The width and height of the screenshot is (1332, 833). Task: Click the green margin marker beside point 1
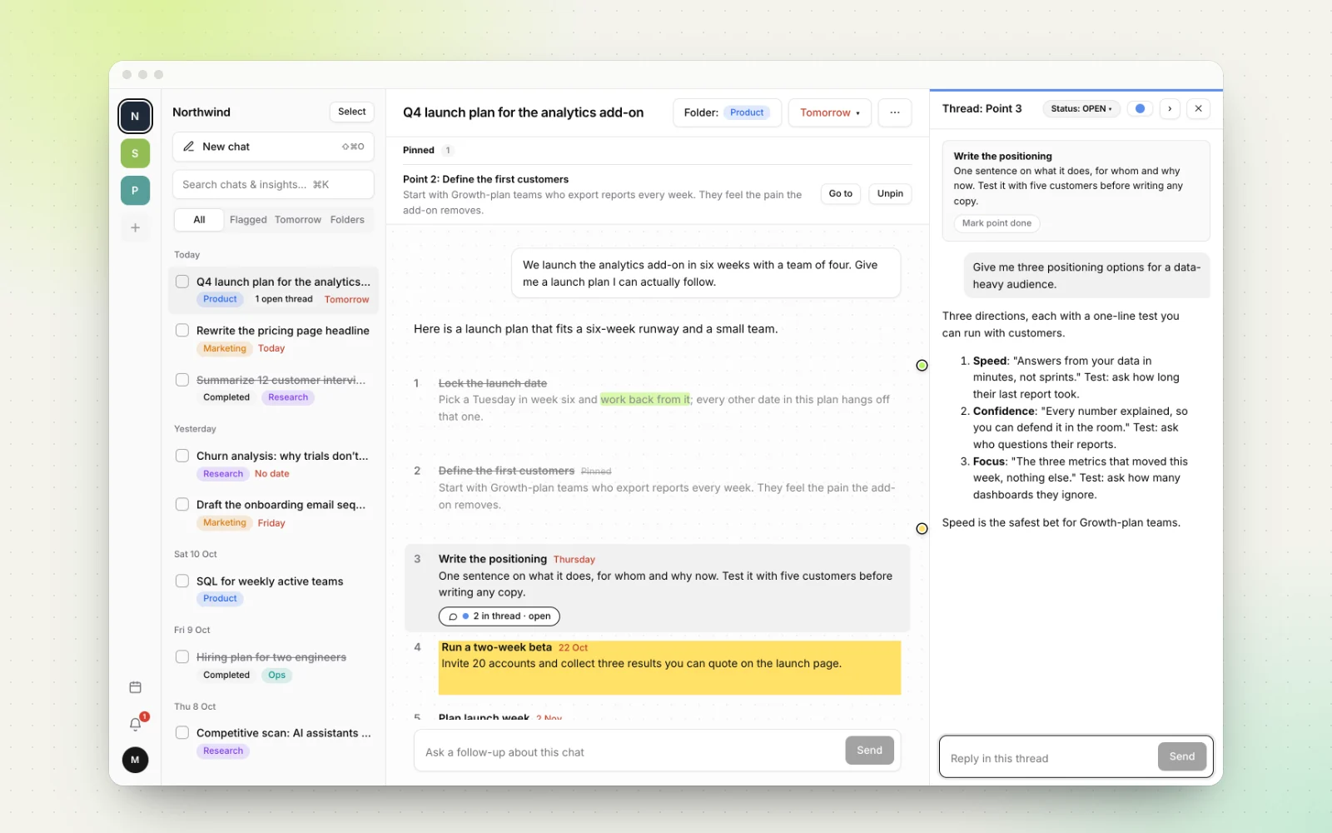922,365
